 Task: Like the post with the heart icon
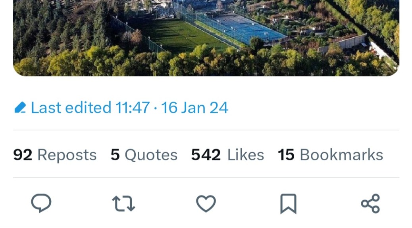point(206,204)
